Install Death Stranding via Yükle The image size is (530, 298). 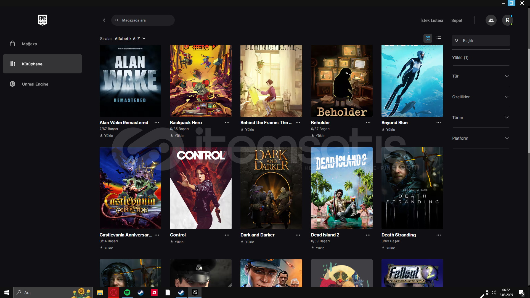[x=388, y=248]
